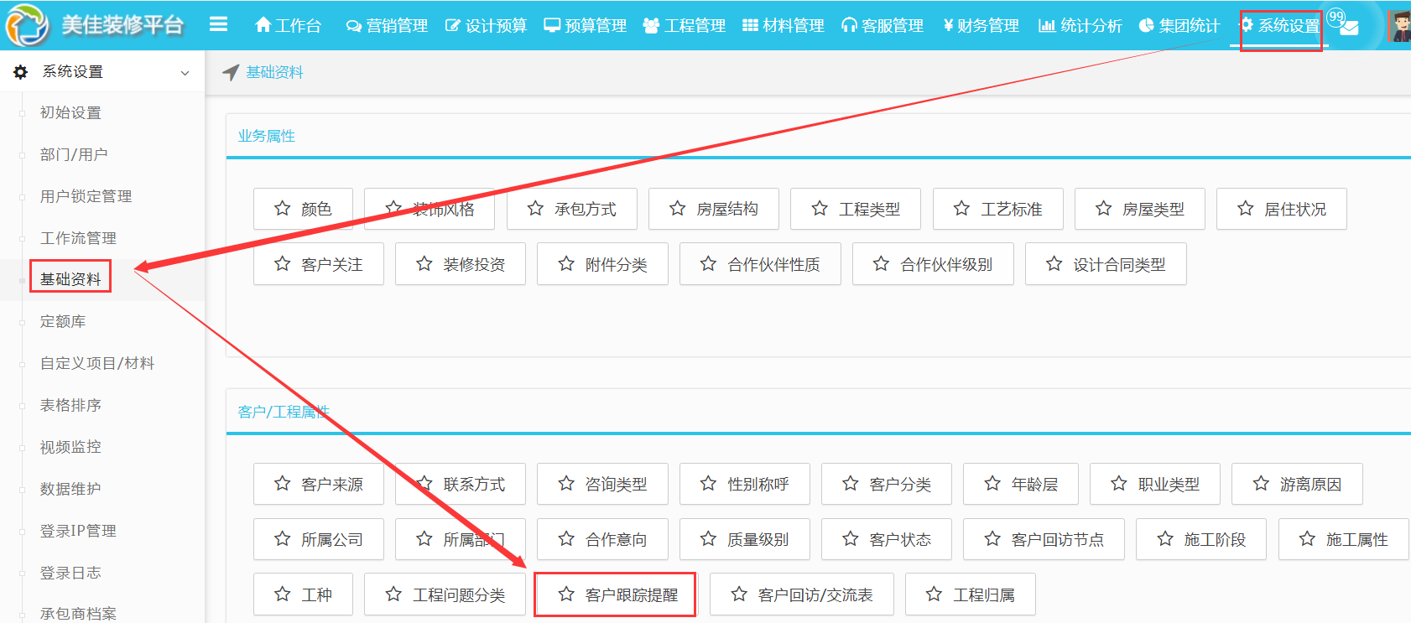
Task: Click the star icon beside 颜色
Action: [283, 209]
